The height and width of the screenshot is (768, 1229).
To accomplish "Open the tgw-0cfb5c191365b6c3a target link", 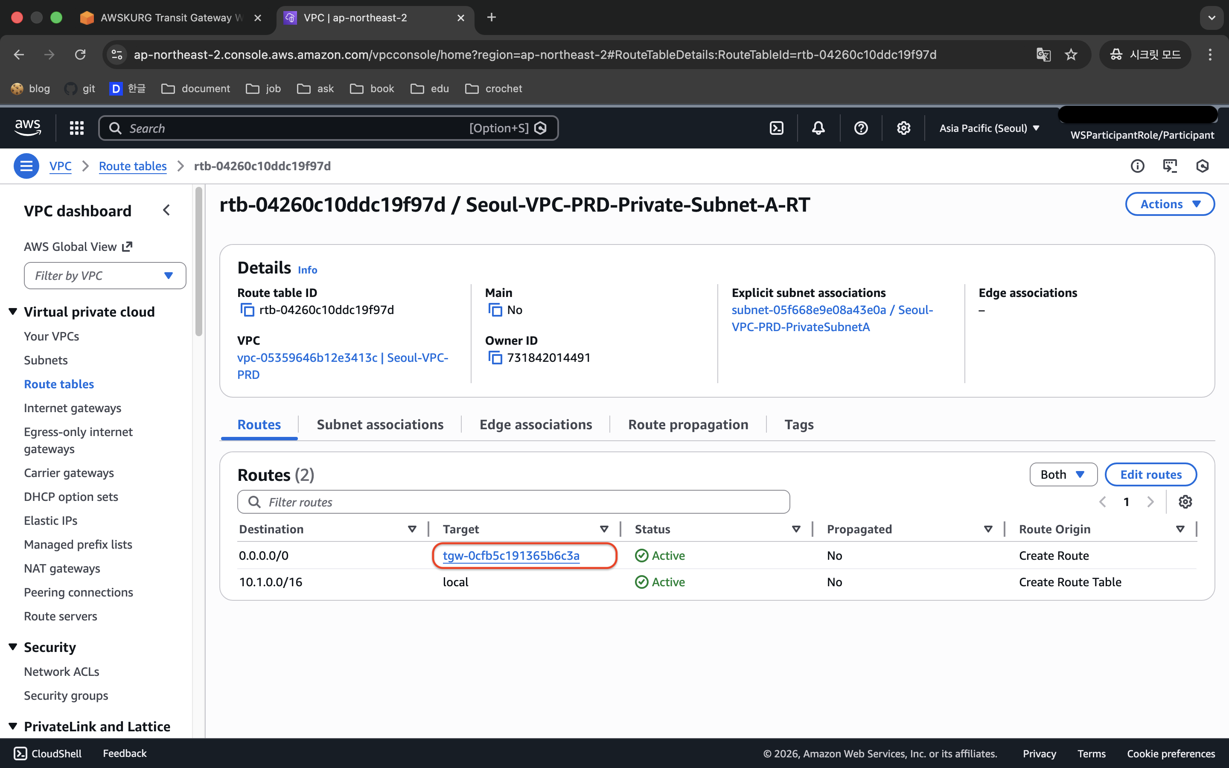I will (511, 556).
